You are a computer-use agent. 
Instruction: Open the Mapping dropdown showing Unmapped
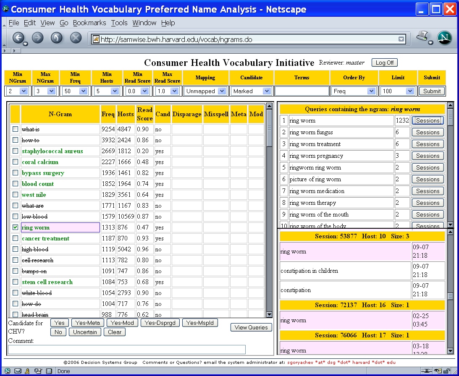point(205,91)
